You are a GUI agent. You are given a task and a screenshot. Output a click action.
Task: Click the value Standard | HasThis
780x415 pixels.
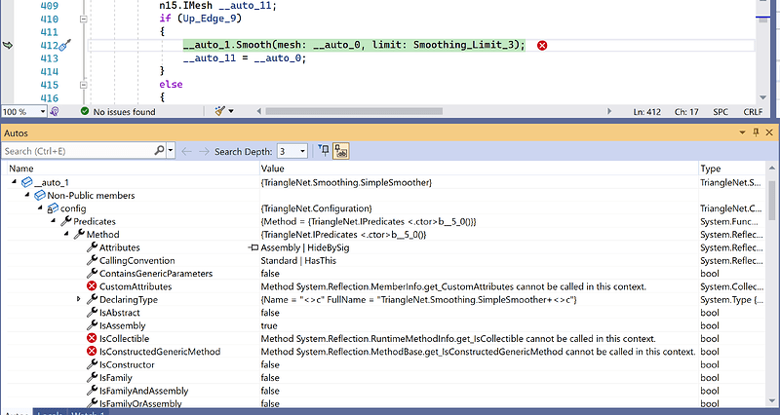298,260
